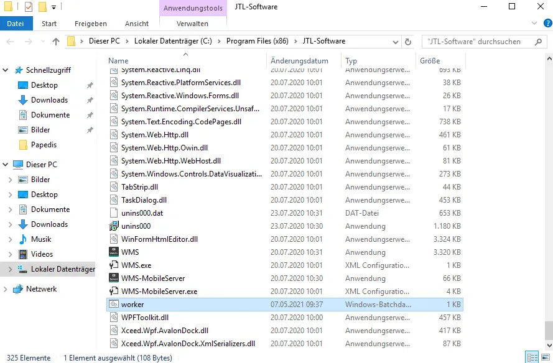The height and width of the screenshot is (363, 553).
Task: Click the WMS.exe XML config icon
Action: 114,265
